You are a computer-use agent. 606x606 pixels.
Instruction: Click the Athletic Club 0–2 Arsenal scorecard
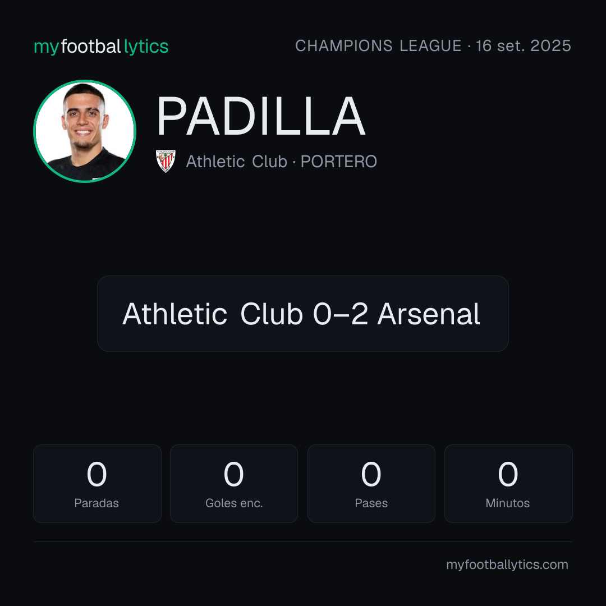click(302, 314)
